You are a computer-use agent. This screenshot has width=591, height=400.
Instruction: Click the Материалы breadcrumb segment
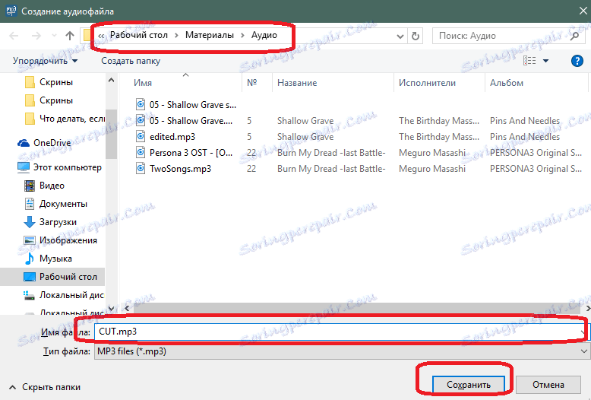(x=210, y=35)
